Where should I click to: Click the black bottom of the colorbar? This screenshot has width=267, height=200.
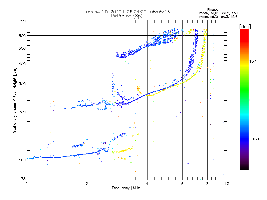click(x=244, y=168)
